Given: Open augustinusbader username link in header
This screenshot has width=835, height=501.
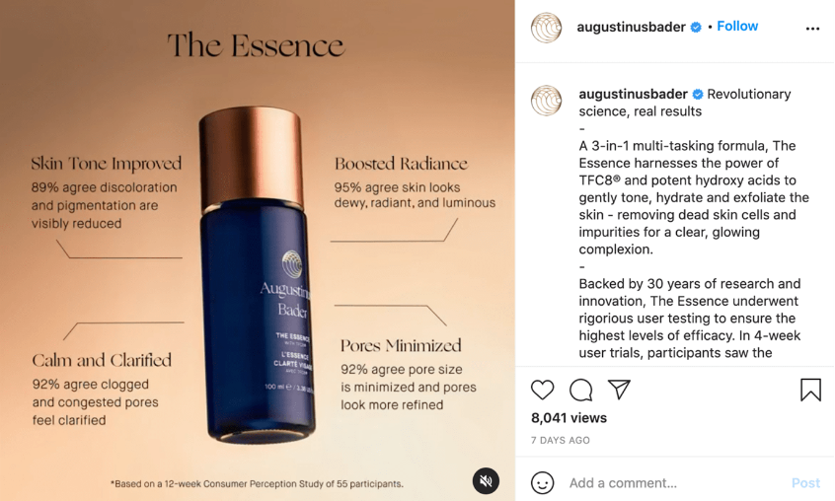Looking at the screenshot, I should coord(631,27).
